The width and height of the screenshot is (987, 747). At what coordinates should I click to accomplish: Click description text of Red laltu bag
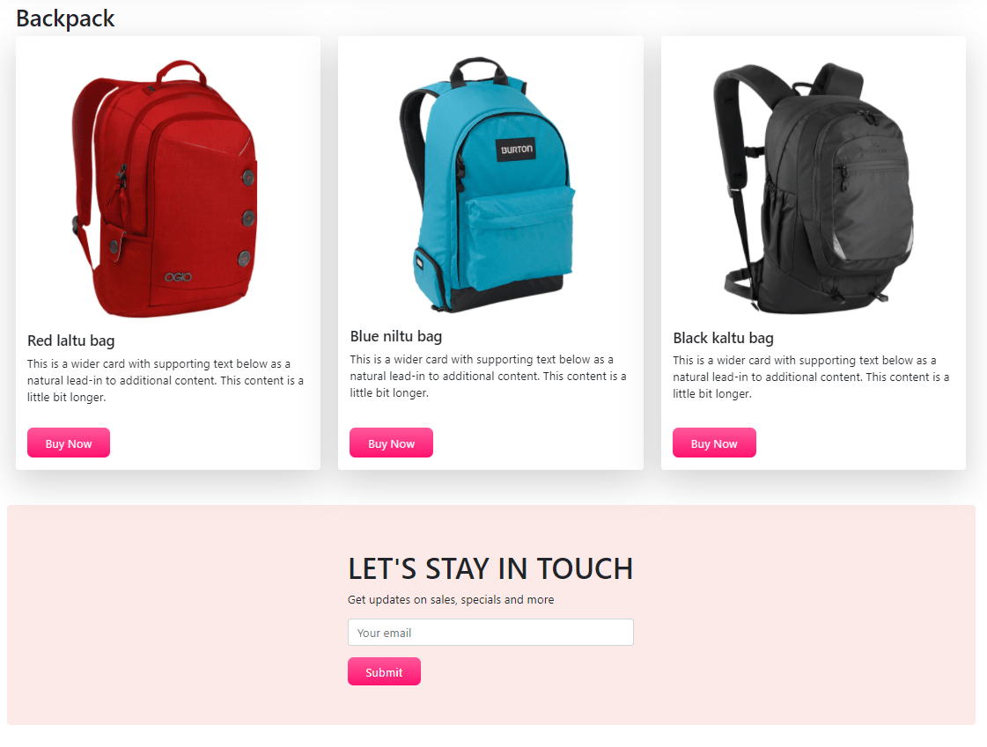pos(166,380)
